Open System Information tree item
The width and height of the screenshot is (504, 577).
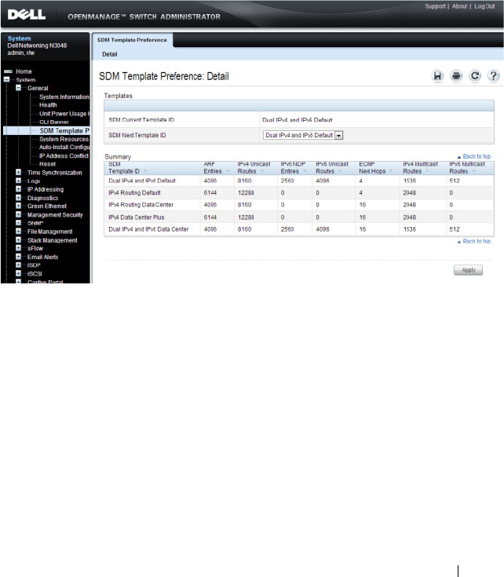point(64,97)
